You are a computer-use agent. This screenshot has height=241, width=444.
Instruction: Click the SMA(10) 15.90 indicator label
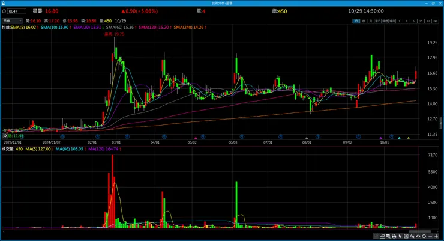coord(56,28)
